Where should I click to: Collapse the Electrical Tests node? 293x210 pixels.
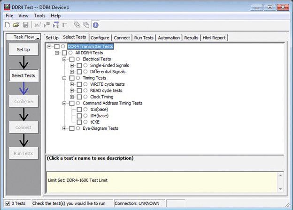point(64,59)
